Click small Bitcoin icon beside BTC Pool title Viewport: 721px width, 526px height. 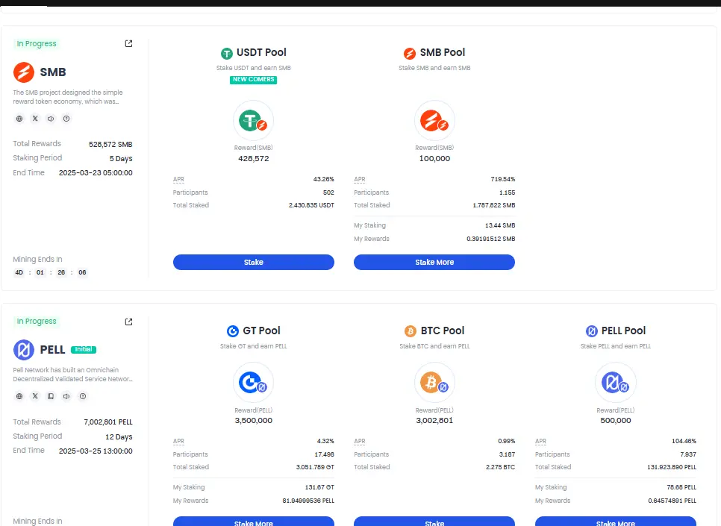[411, 331]
